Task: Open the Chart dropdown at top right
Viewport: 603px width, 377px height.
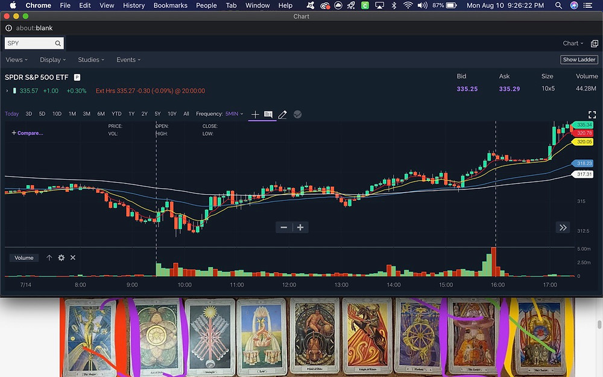Action: [573, 43]
